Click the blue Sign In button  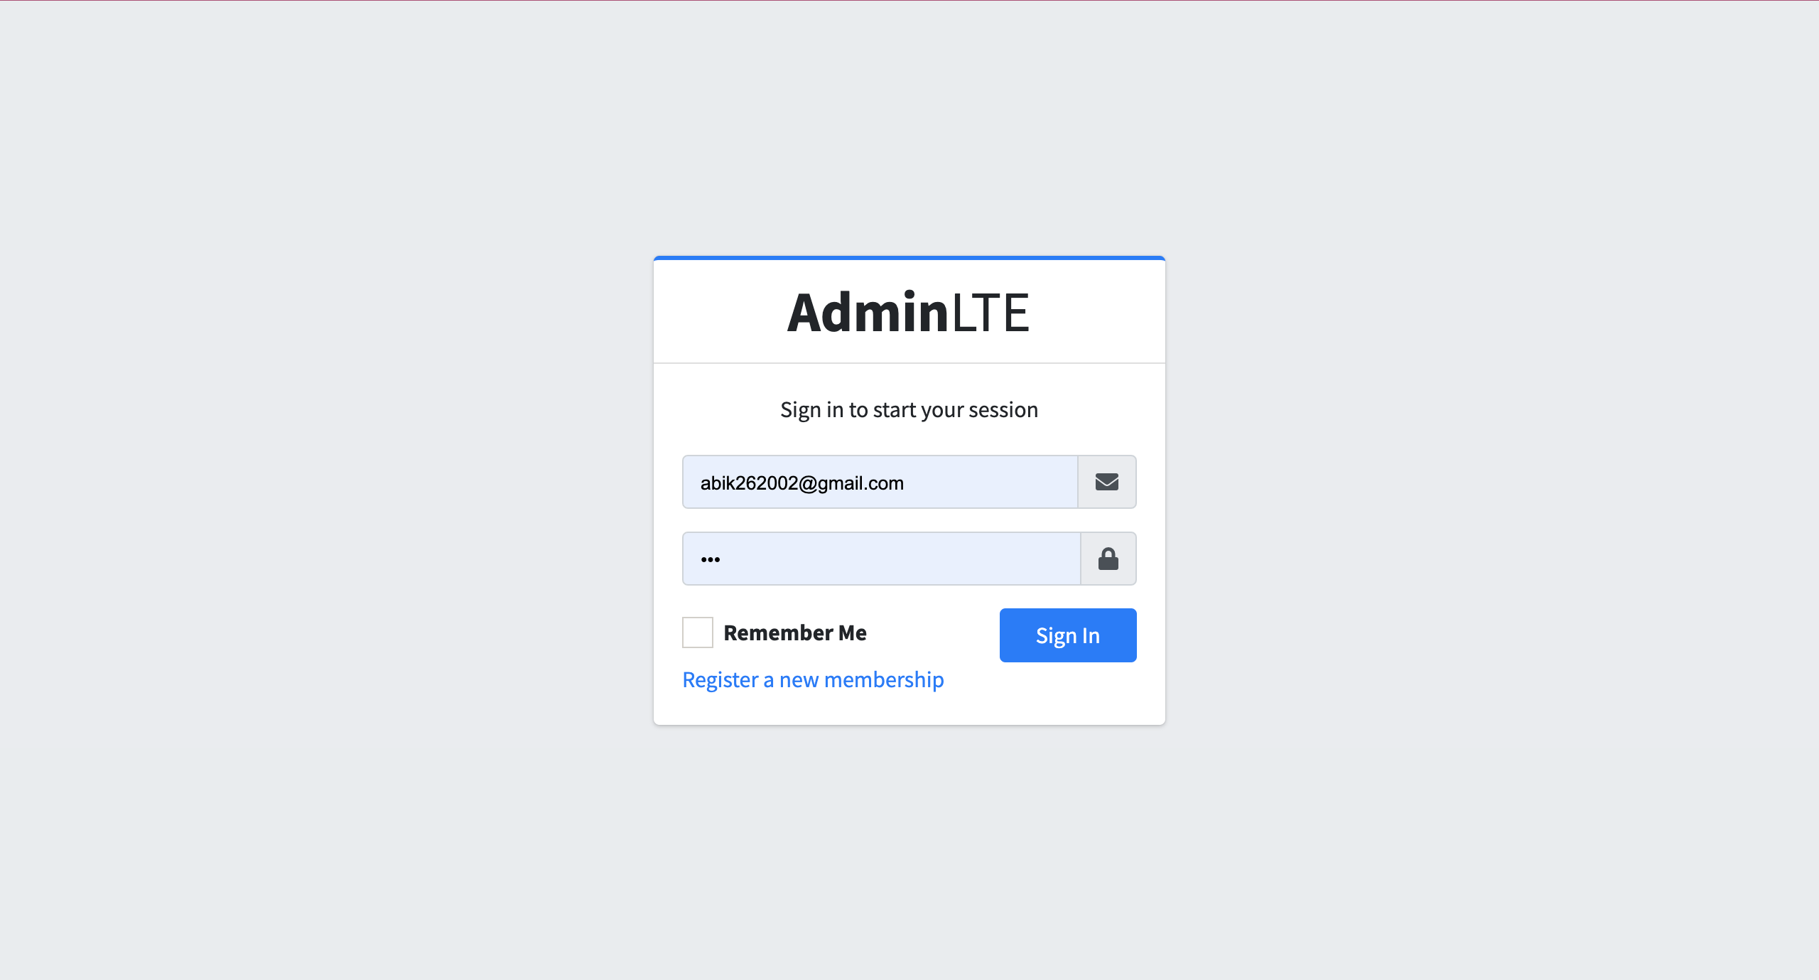[x=1067, y=635]
